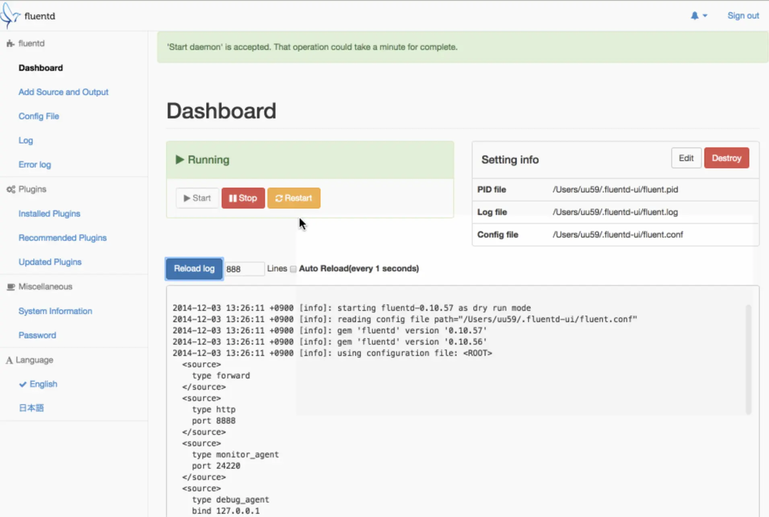Click the Log file path value
This screenshot has width=769, height=517.
615,212
